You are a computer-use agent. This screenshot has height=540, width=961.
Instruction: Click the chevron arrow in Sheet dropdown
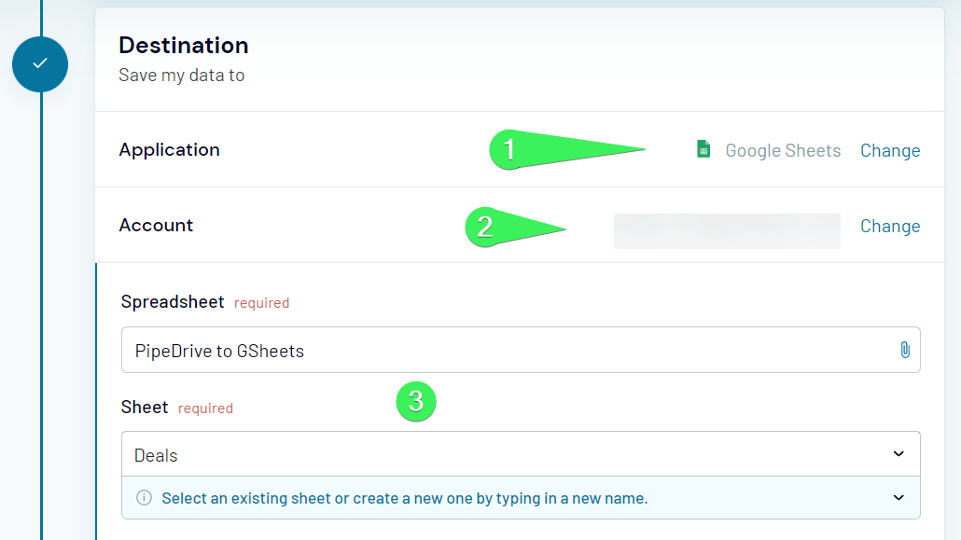[x=898, y=454]
